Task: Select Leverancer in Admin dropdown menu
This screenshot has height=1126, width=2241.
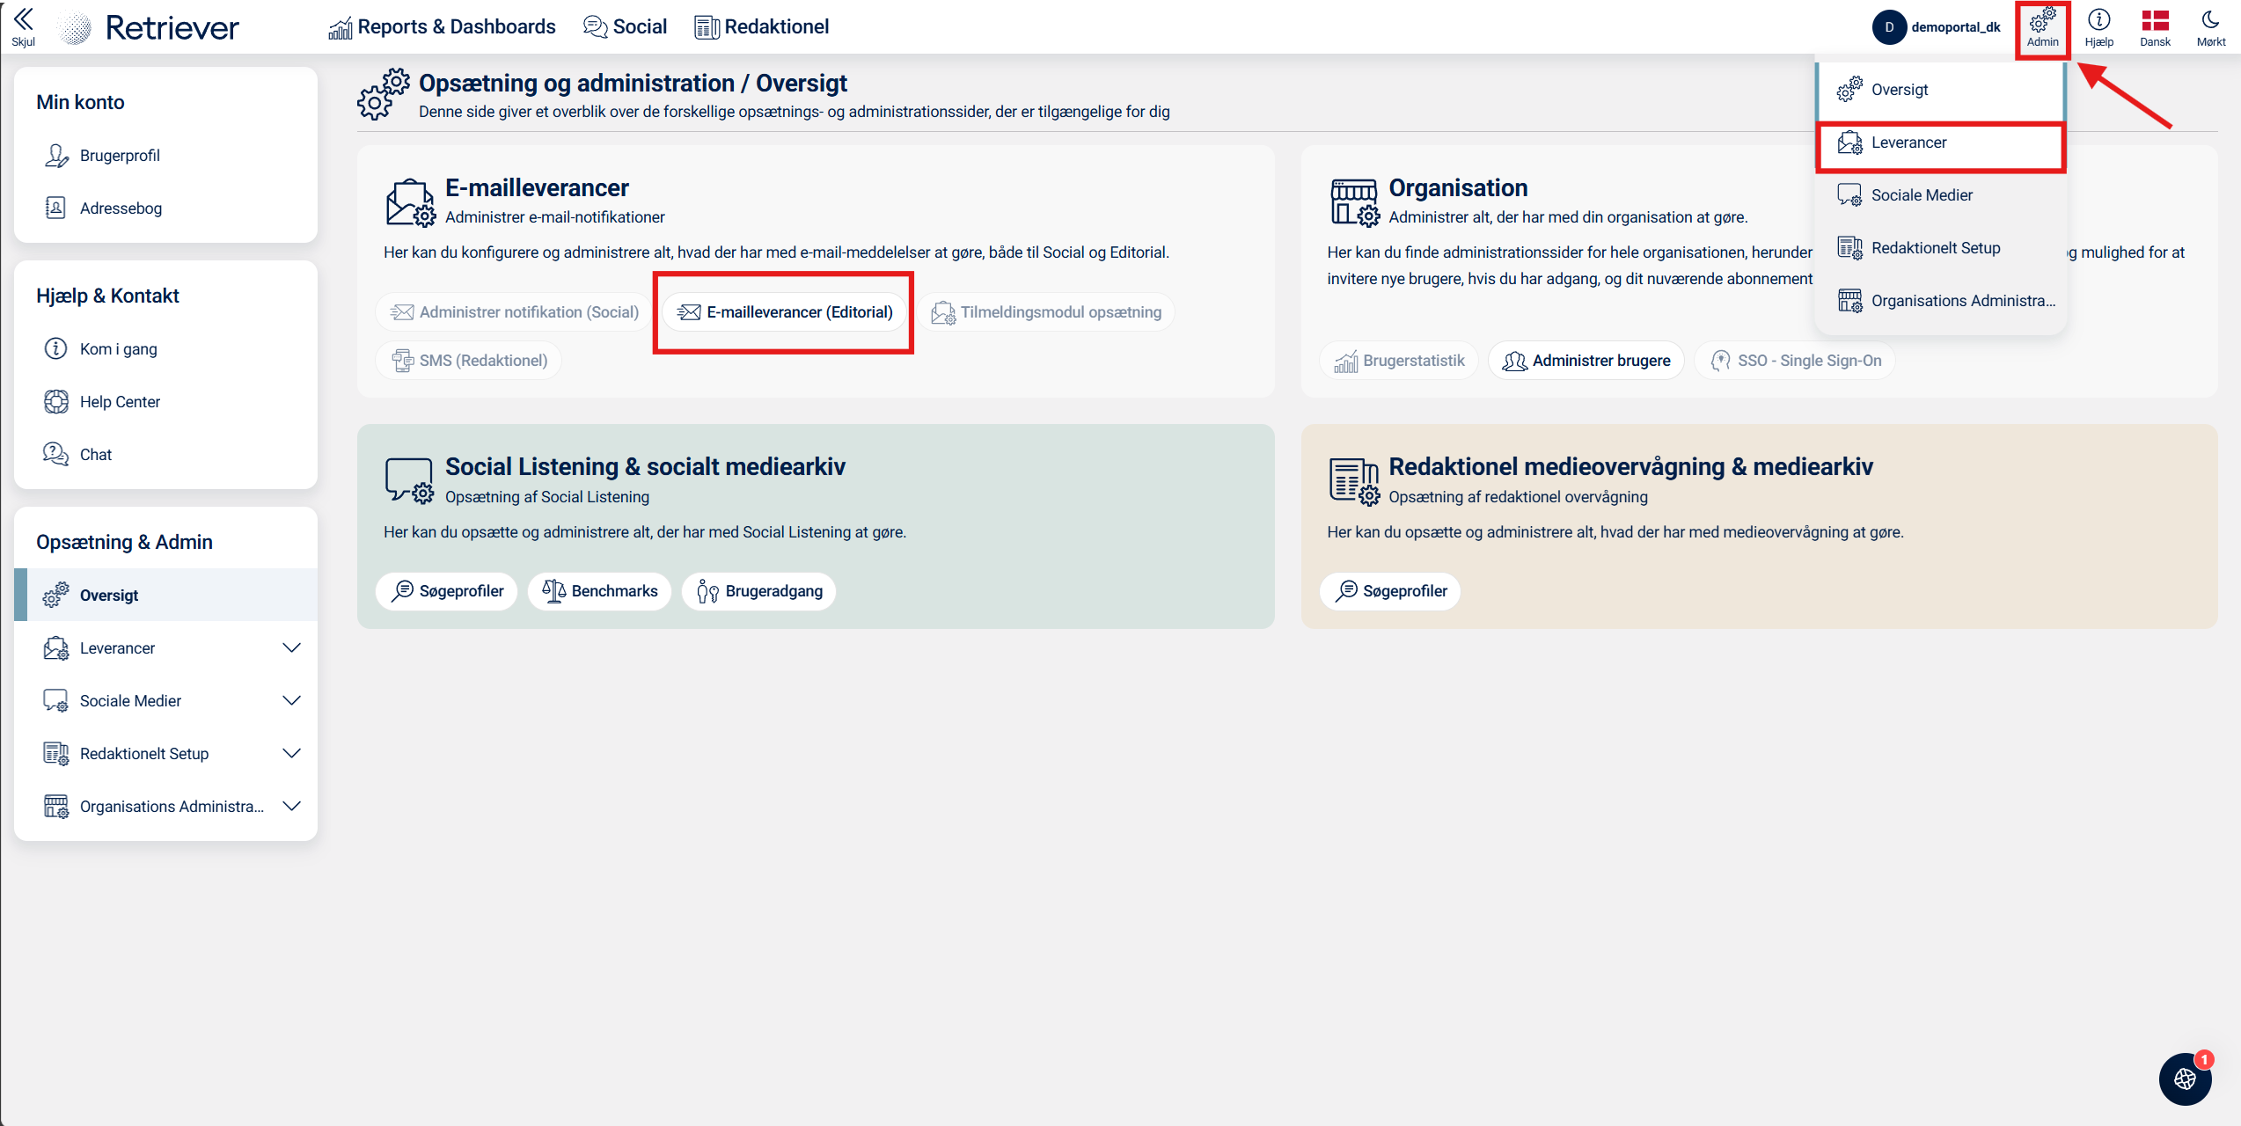Action: [1908, 143]
